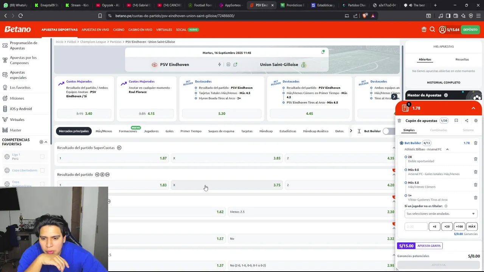484x272 pixels.
Task: Open Brave shields icon in address bar
Action: (365, 16)
